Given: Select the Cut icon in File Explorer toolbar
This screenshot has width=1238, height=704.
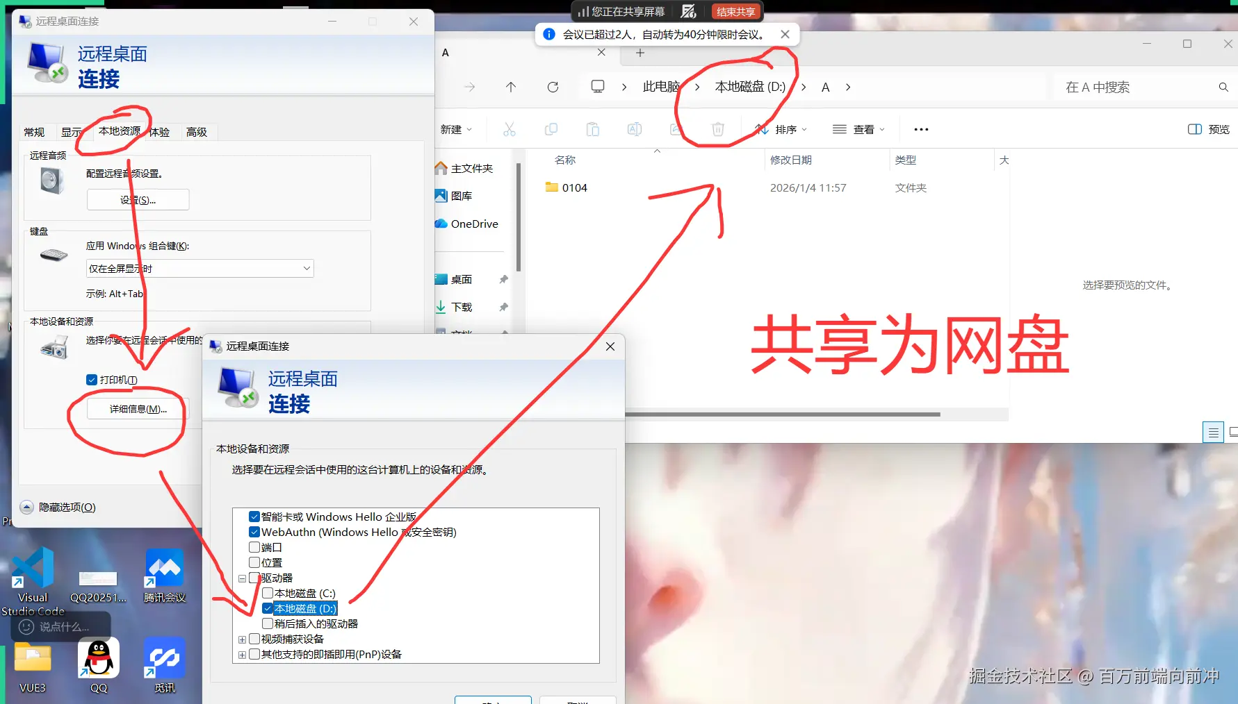Looking at the screenshot, I should [x=510, y=129].
